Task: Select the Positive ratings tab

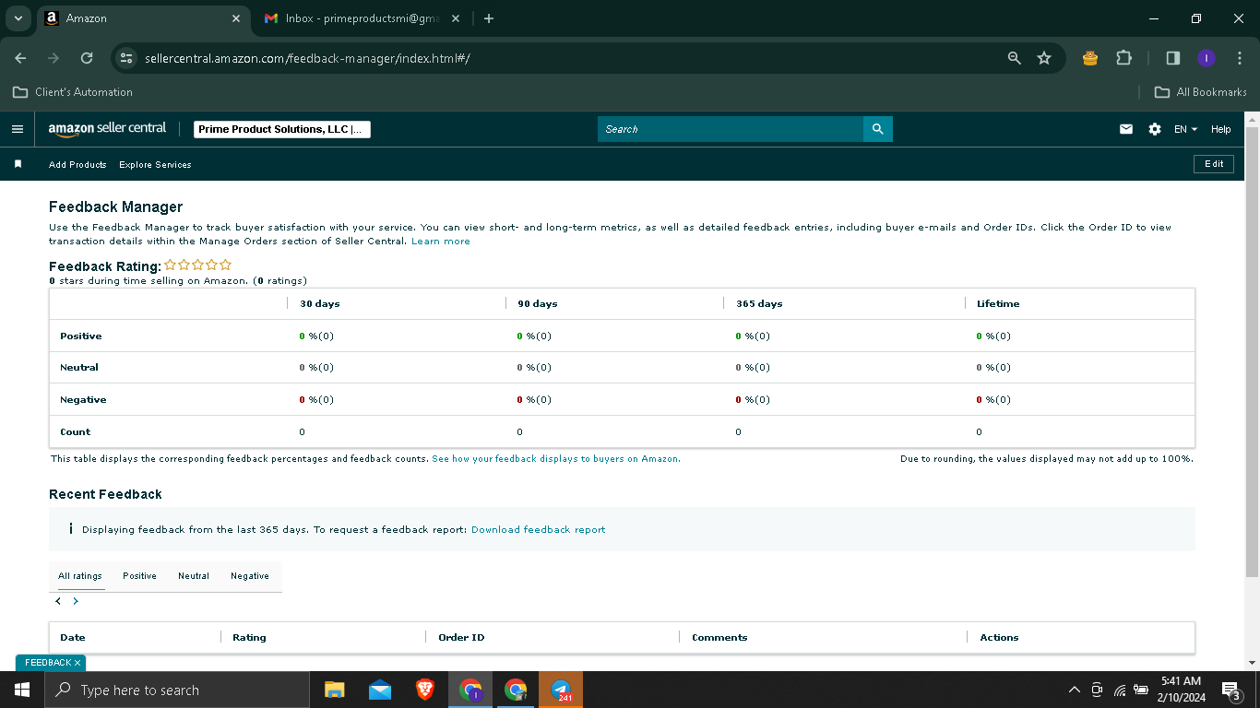Action: click(x=139, y=575)
